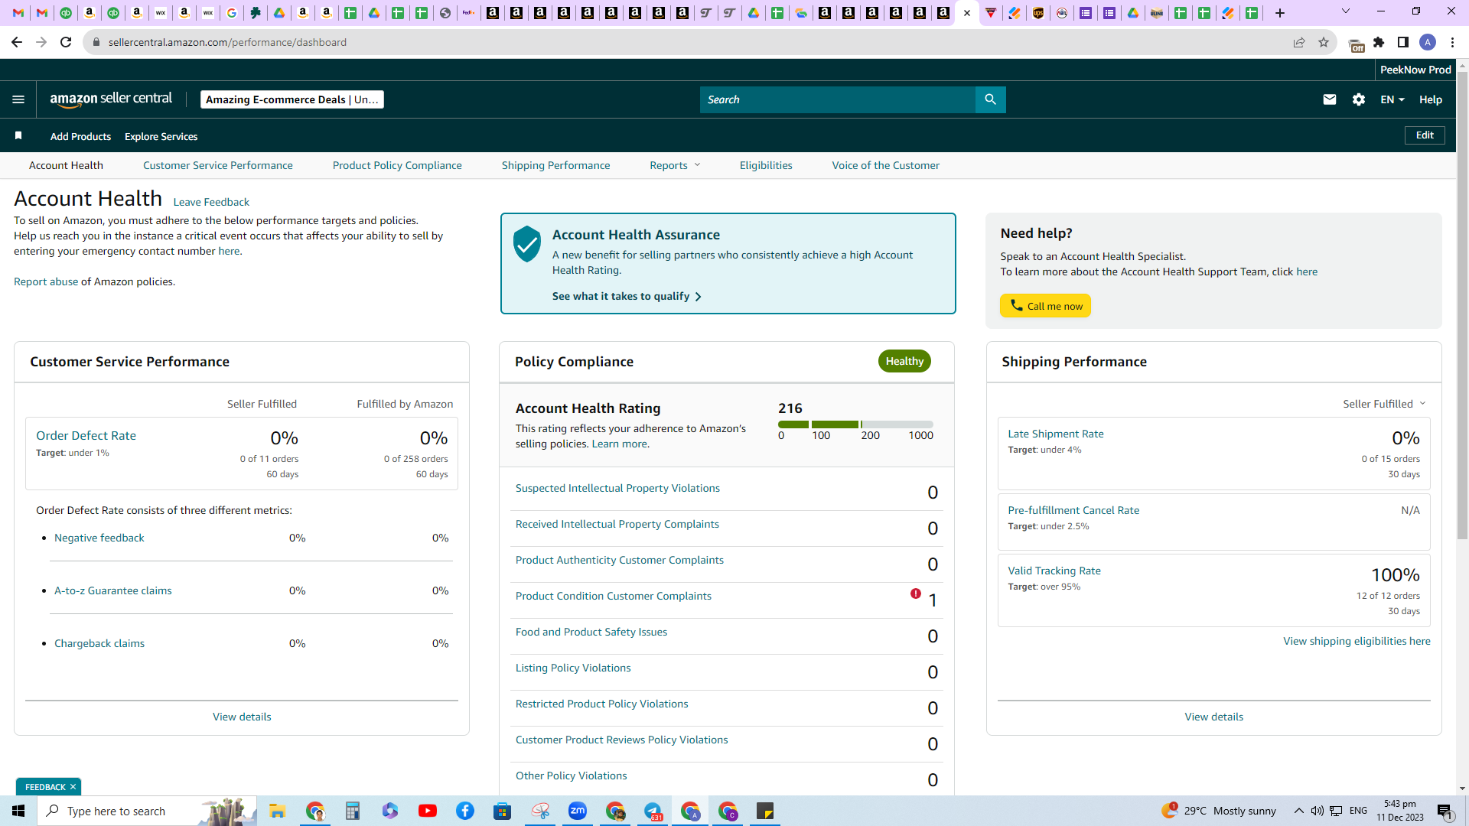Viewport: 1469px width, 826px height.
Task: Click the share page icon in the address bar
Action: click(x=1299, y=42)
